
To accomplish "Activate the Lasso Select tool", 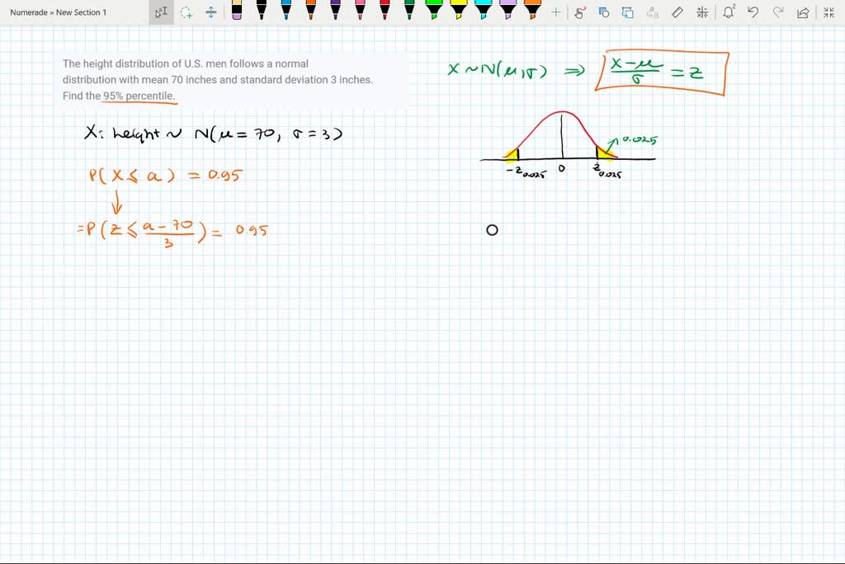I will 186,12.
